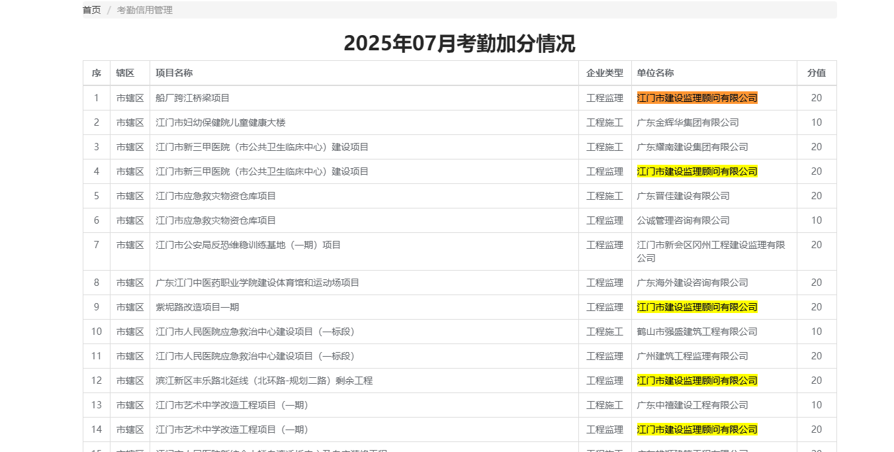The width and height of the screenshot is (894, 452).
Task: Click the 江门市妇幼保健院儿童健康大楼 project name
Action: [220, 122]
